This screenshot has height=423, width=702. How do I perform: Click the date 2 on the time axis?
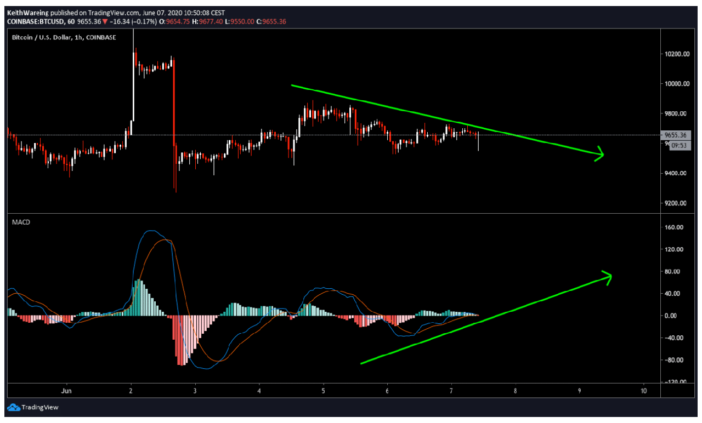(131, 391)
